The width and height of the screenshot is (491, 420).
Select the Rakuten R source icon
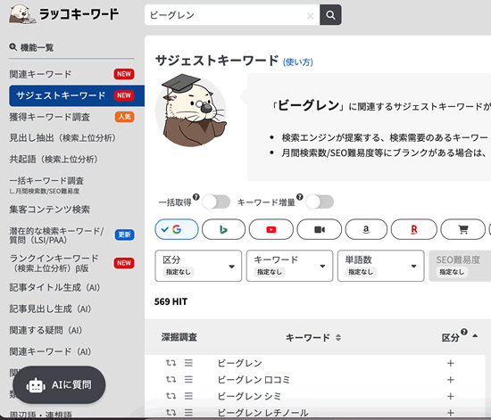click(x=414, y=229)
